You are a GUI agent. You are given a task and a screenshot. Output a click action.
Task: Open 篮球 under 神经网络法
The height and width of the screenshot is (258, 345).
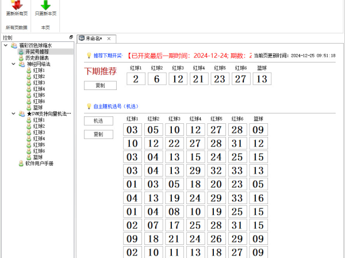(38, 108)
